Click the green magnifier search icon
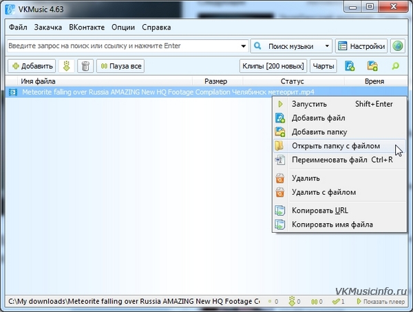Image resolution: width=413 pixels, height=312 pixels. pos(395,66)
